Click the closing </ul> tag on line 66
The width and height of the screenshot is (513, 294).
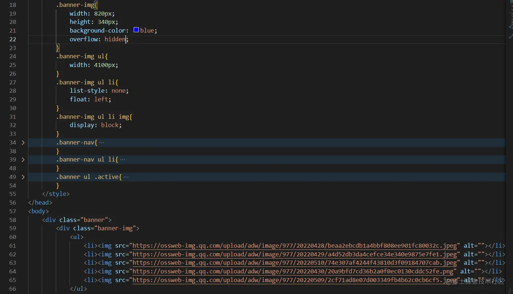[x=79, y=289]
